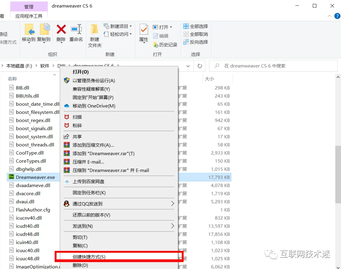Click Select none (全部取消) in the ribbon

pyautogui.click(x=195, y=34)
